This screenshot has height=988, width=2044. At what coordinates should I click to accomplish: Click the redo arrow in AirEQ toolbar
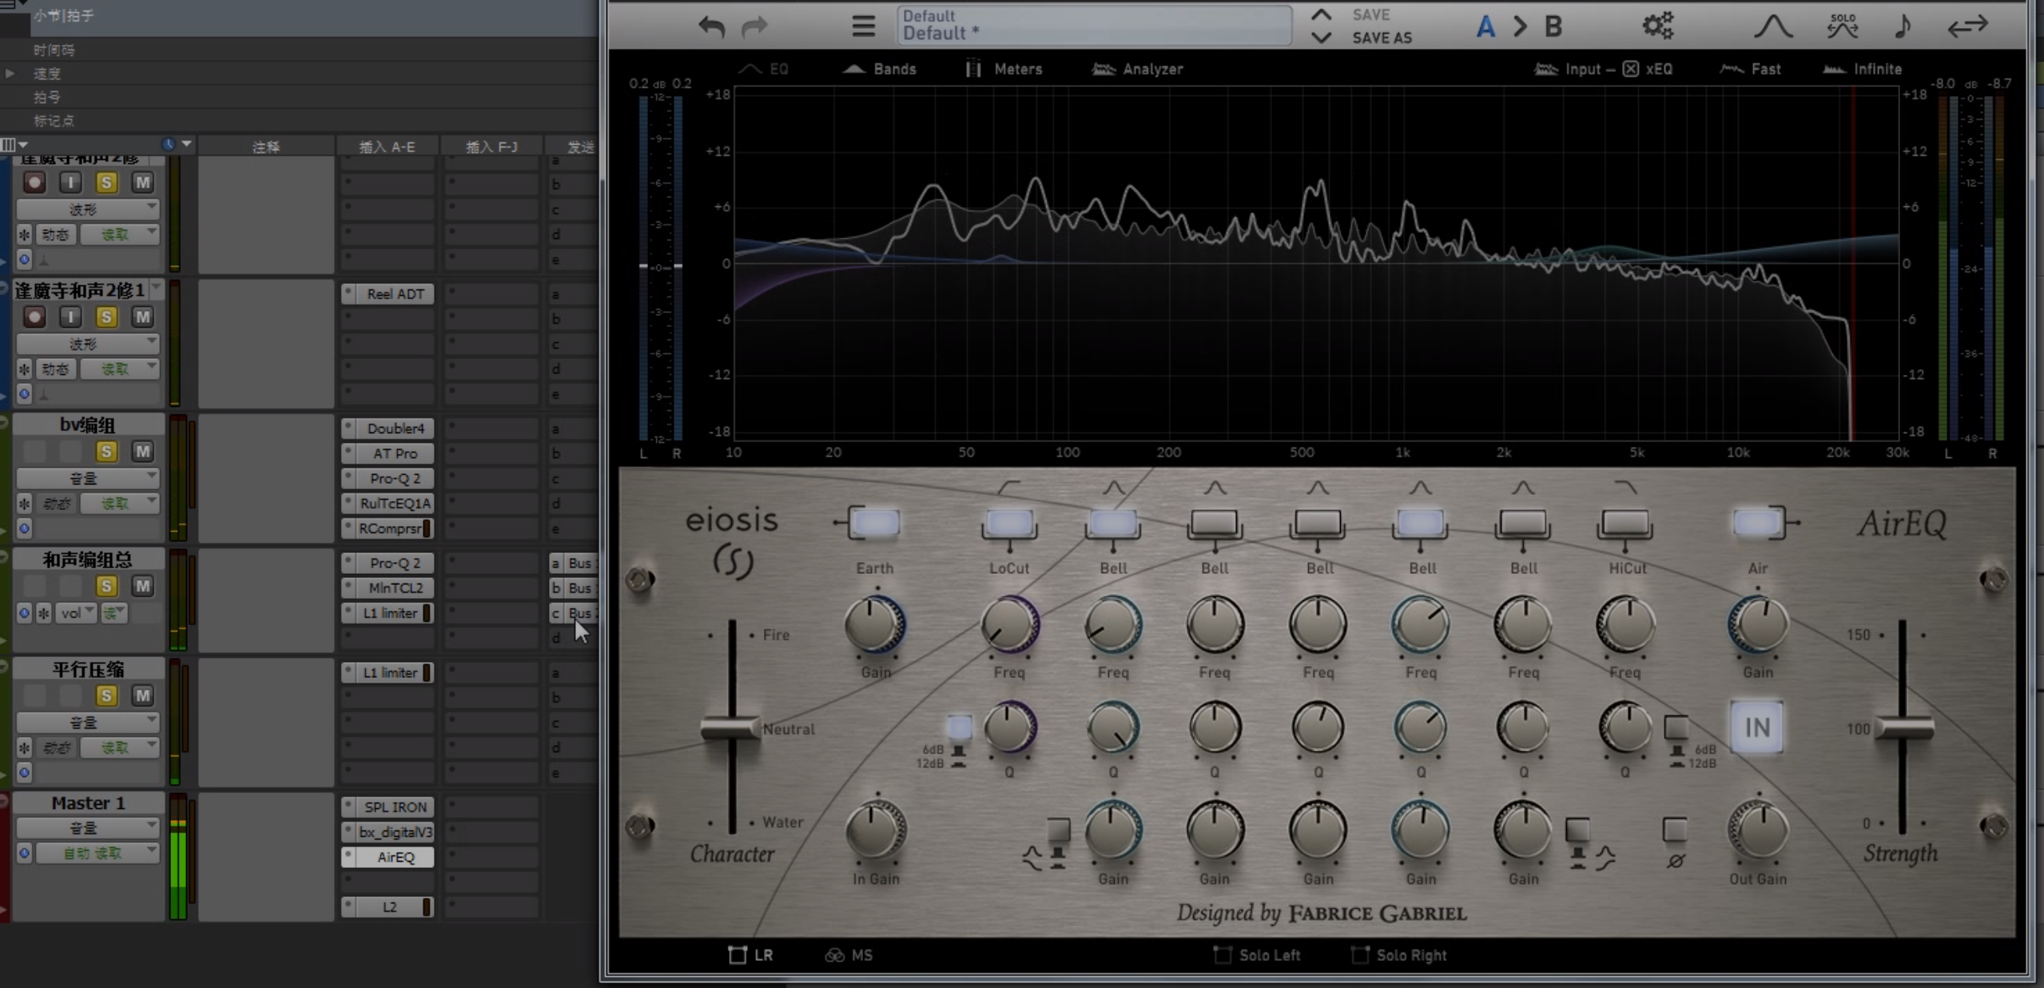pos(754,27)
